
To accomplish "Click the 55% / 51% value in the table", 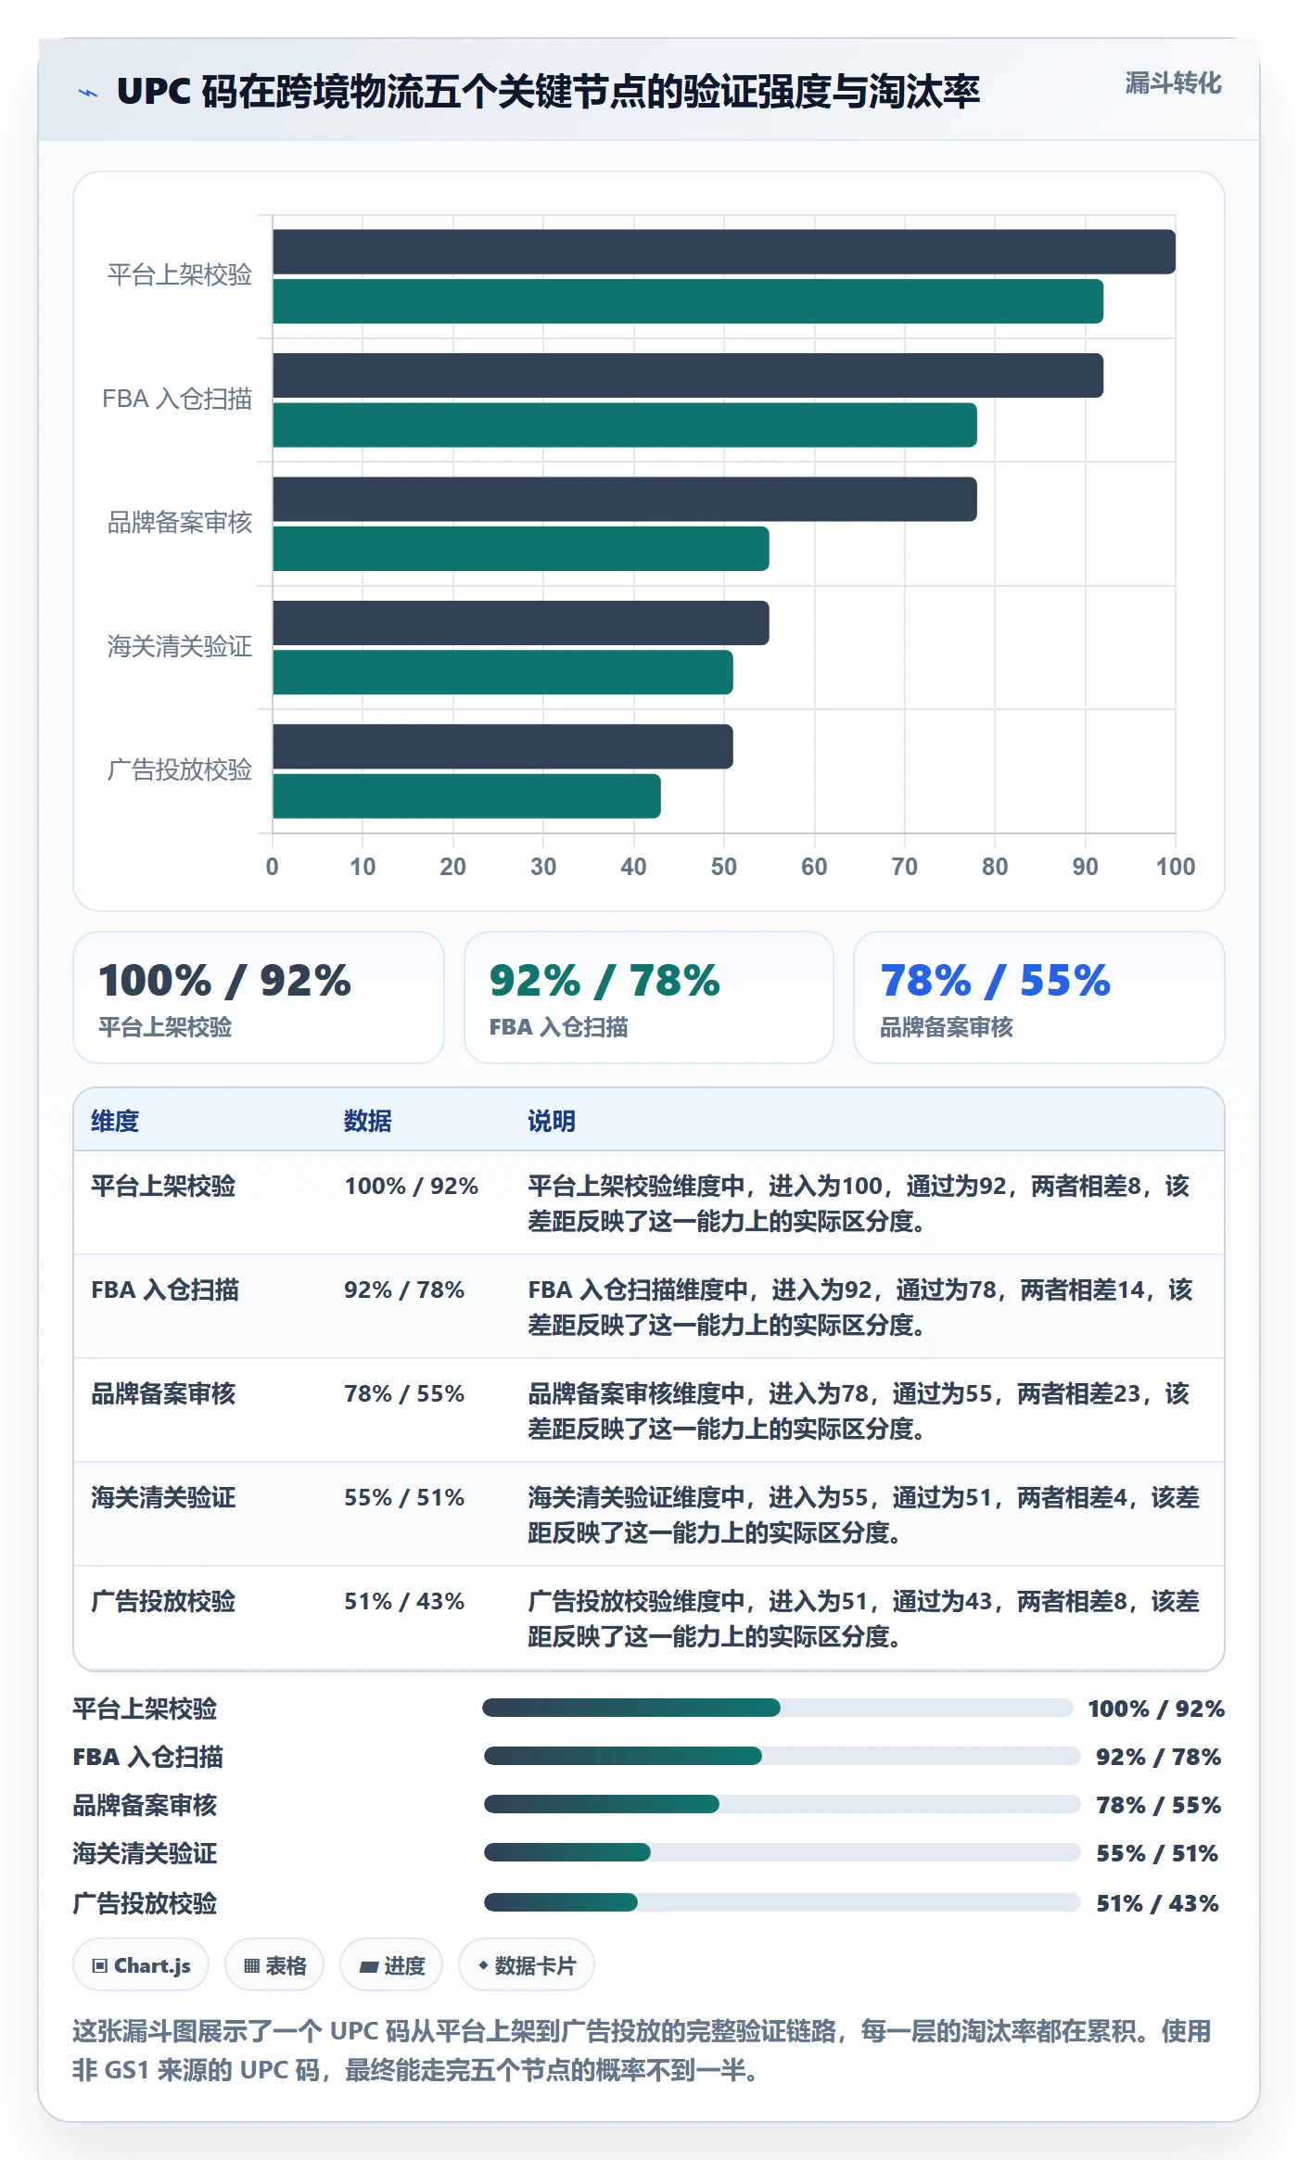I will click(404, 1497).
